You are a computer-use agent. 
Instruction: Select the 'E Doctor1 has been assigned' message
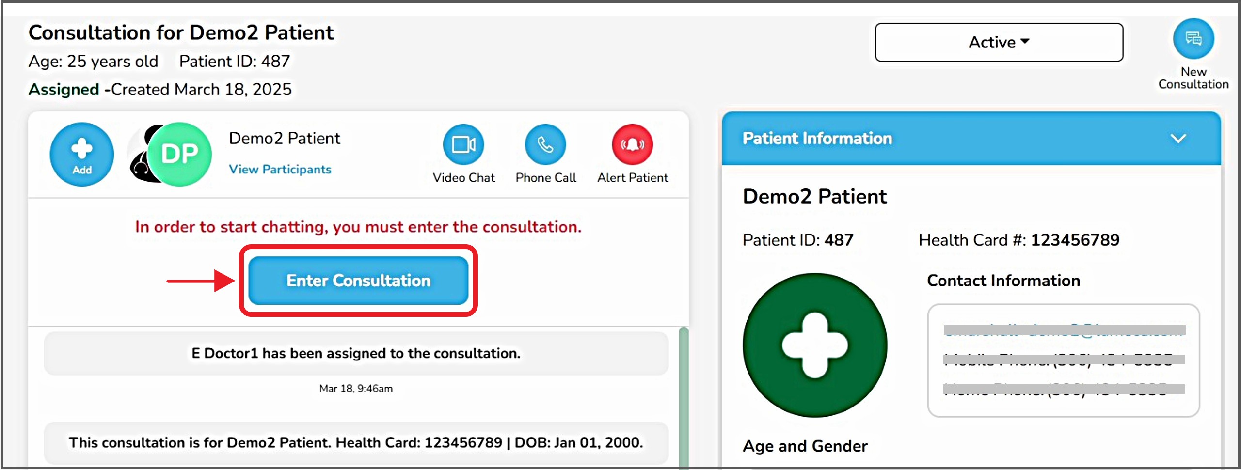(x=356, y=353)
